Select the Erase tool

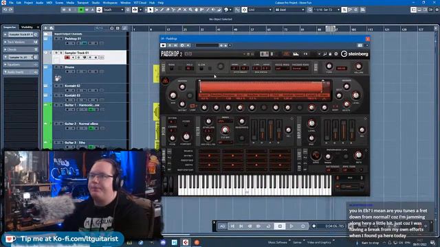(x=168, y=10)
